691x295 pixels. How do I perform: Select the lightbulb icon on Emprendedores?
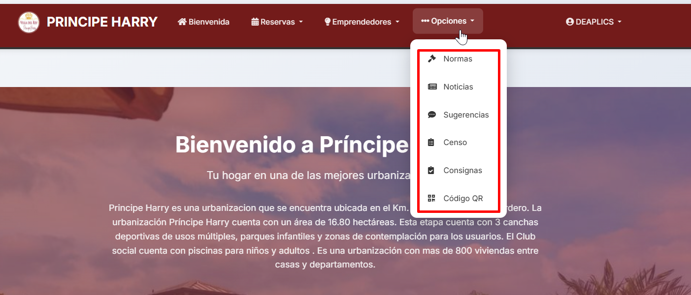pyautogui.click(x=326, y=22)
